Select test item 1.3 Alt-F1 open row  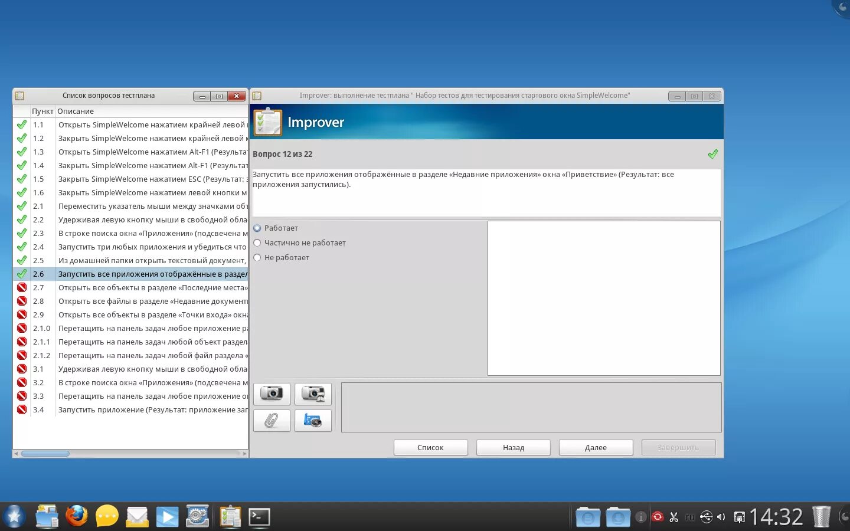coord(130,152)
